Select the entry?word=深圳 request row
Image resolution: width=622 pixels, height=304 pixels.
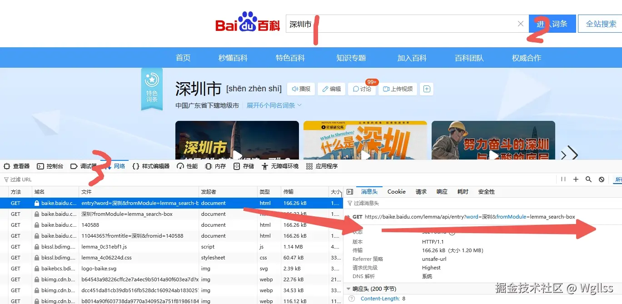click(171, 203)
